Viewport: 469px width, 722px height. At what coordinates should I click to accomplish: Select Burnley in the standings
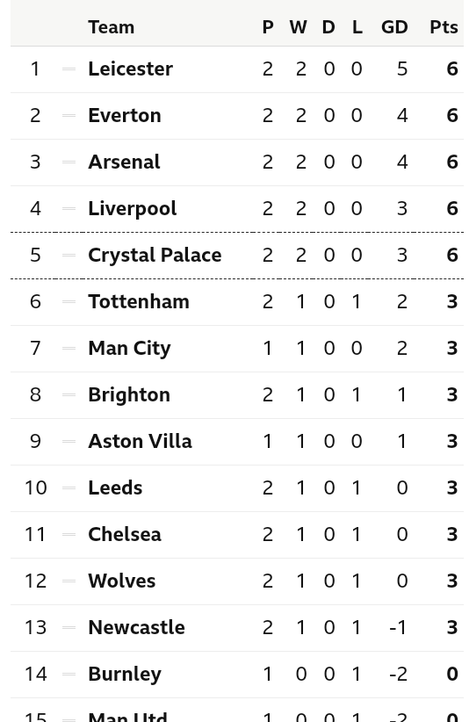[125, 675]
